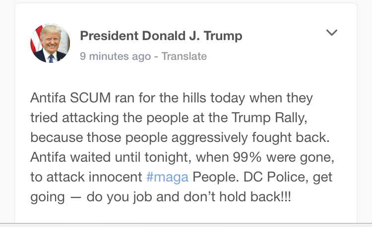Click the "9 minutes ago" timestamp

coord(115,56)
